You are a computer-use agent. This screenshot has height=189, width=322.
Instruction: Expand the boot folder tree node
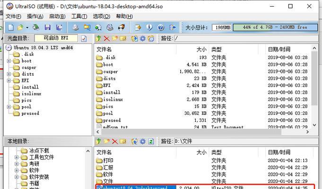coord(9,61)
